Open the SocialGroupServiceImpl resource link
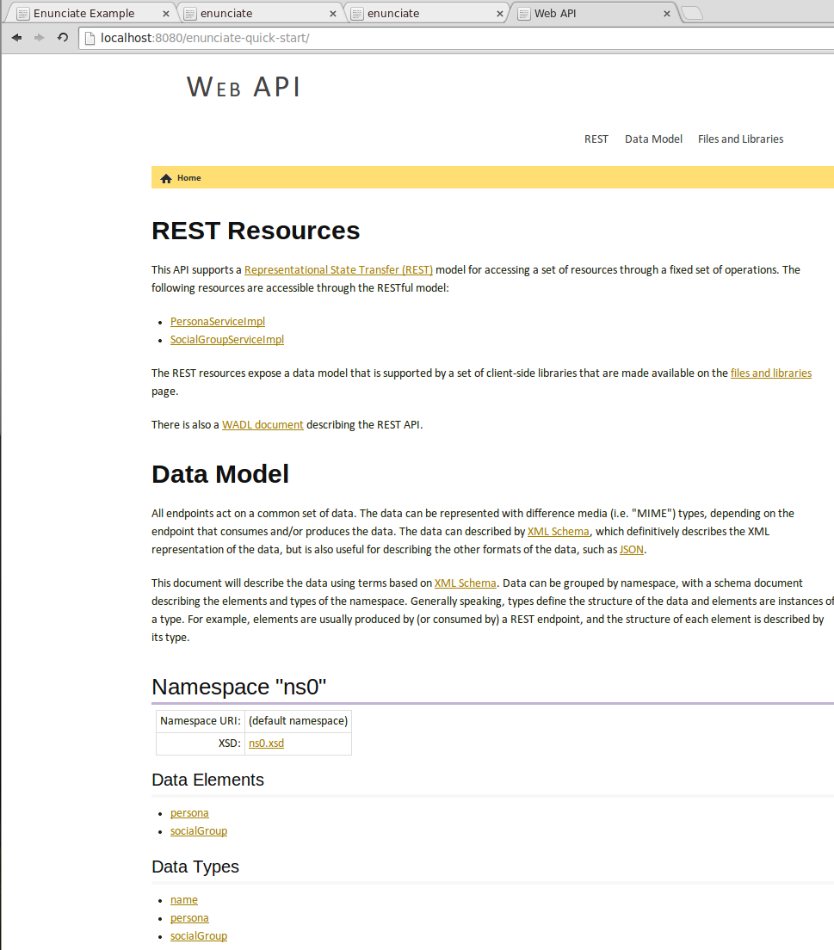Screen dimensions: 834x950 point(226,340)
